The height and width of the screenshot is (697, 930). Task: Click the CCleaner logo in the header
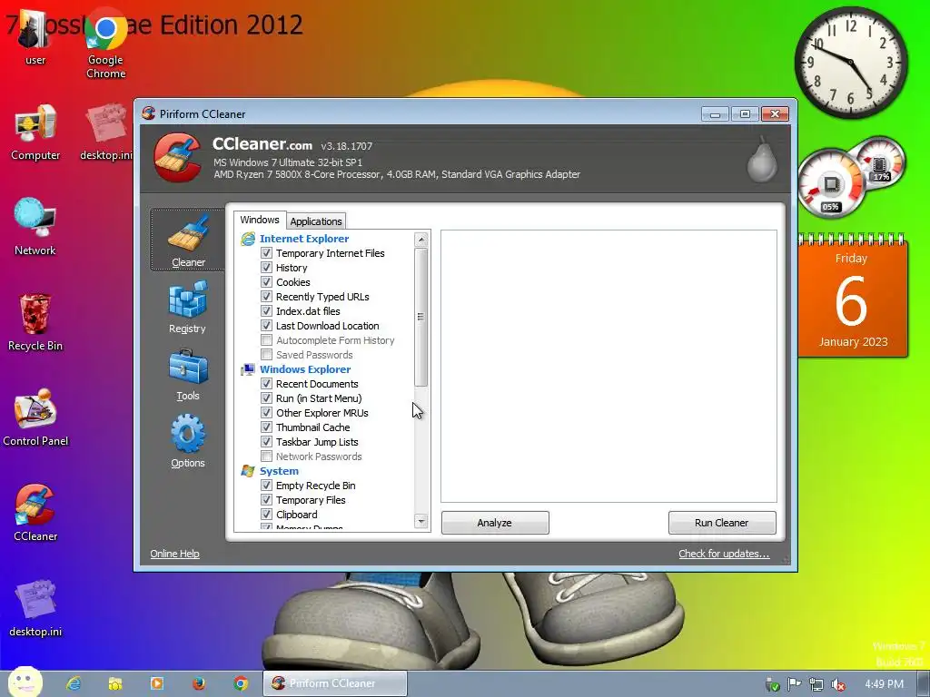point(177,158)
